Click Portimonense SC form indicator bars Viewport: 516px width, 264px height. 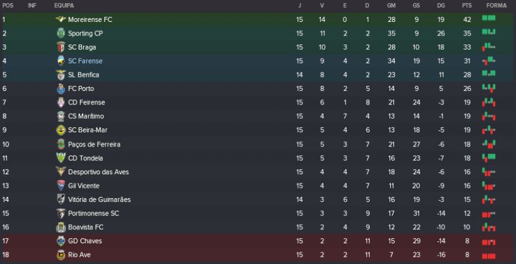(x=489, y=214)
